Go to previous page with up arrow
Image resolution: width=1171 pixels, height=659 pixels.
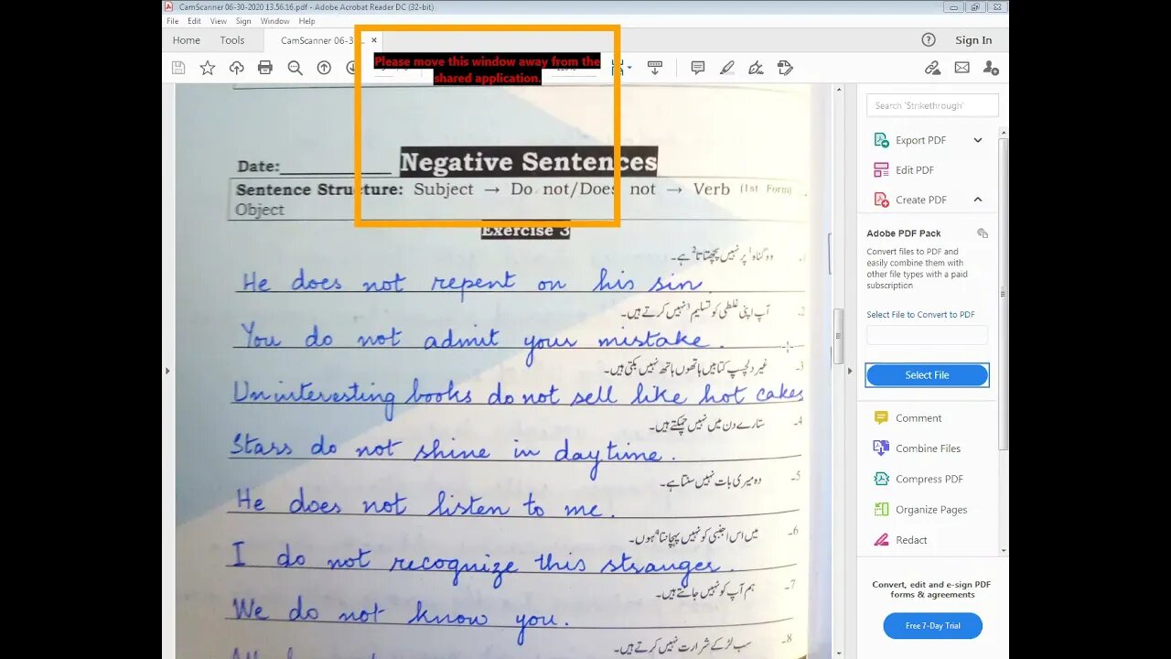coord(324,68)
